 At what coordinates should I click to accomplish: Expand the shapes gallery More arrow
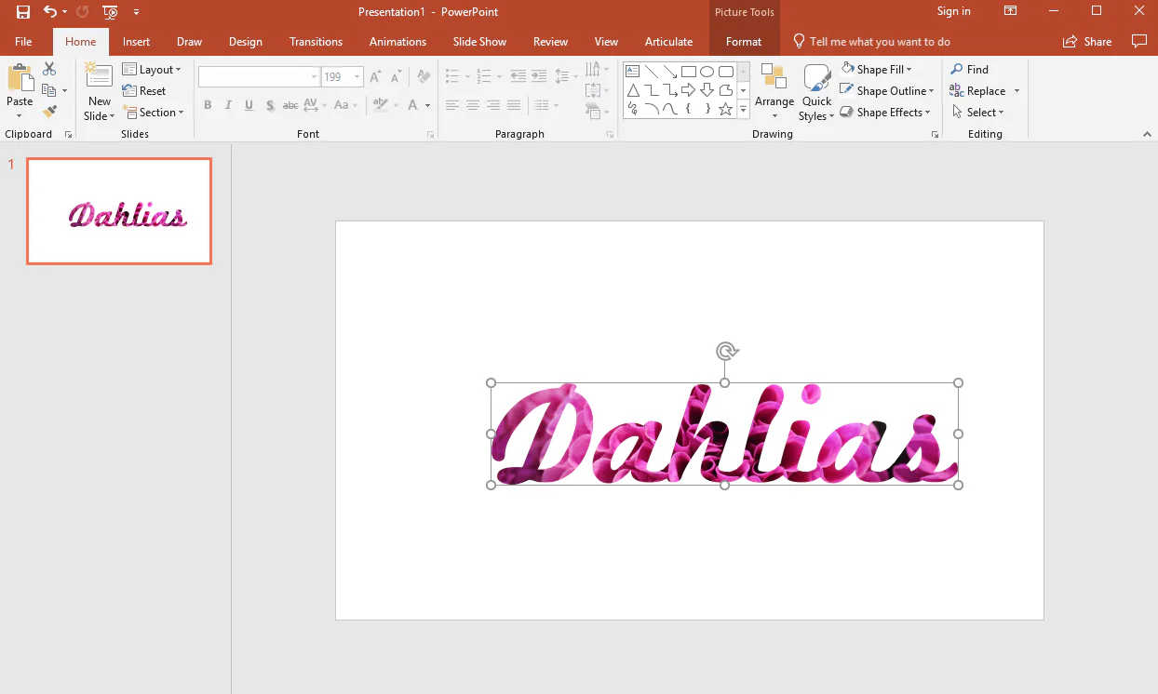tap(743, 109)
